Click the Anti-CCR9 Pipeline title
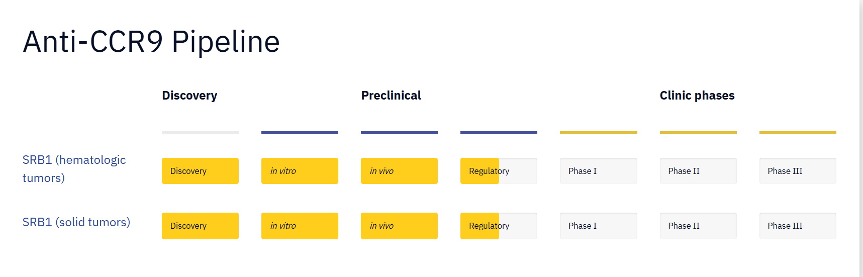The width and height of the screenshot is (863, 277). click(151, 41)
